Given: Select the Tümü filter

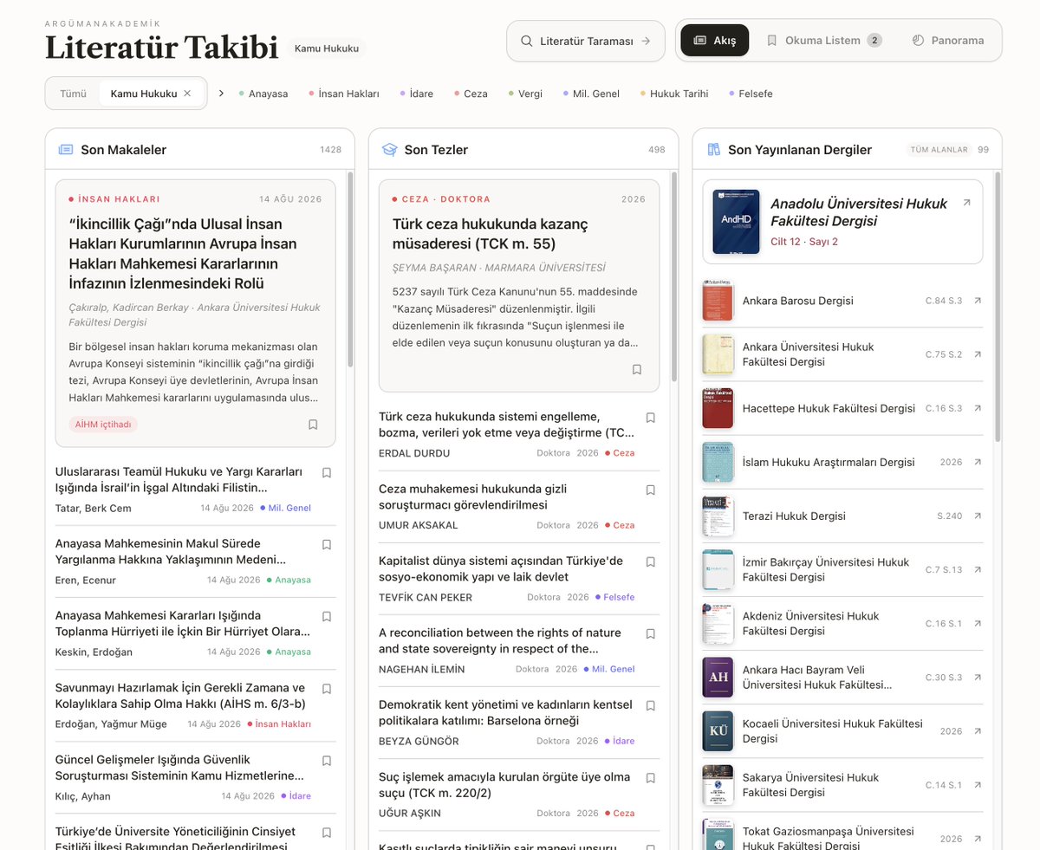Looking at the screenshot, I should coord(73,94).
